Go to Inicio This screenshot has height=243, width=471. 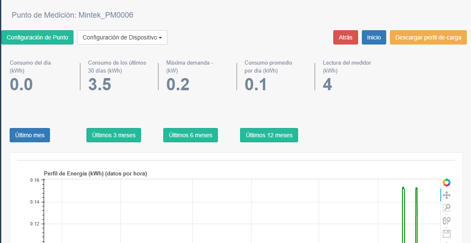(x=374, y=37)
